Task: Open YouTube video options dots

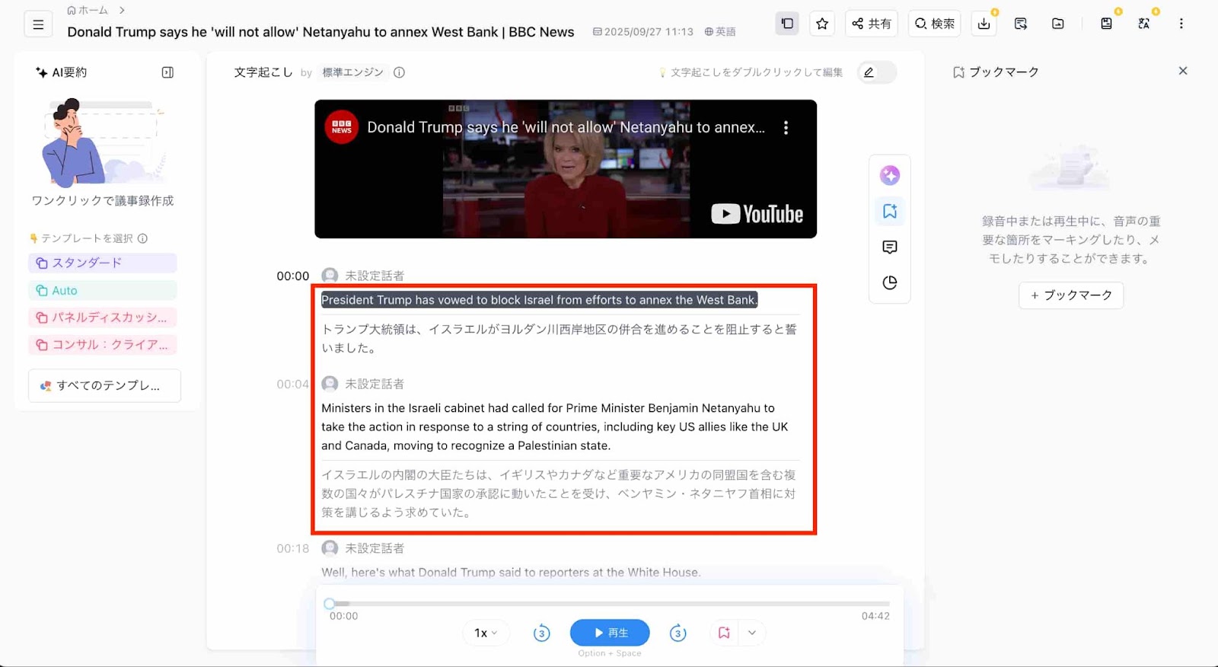Action: pyautogui.click(x=786, y=128)
